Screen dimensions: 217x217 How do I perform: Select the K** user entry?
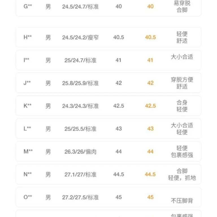(x=108, y=106)
